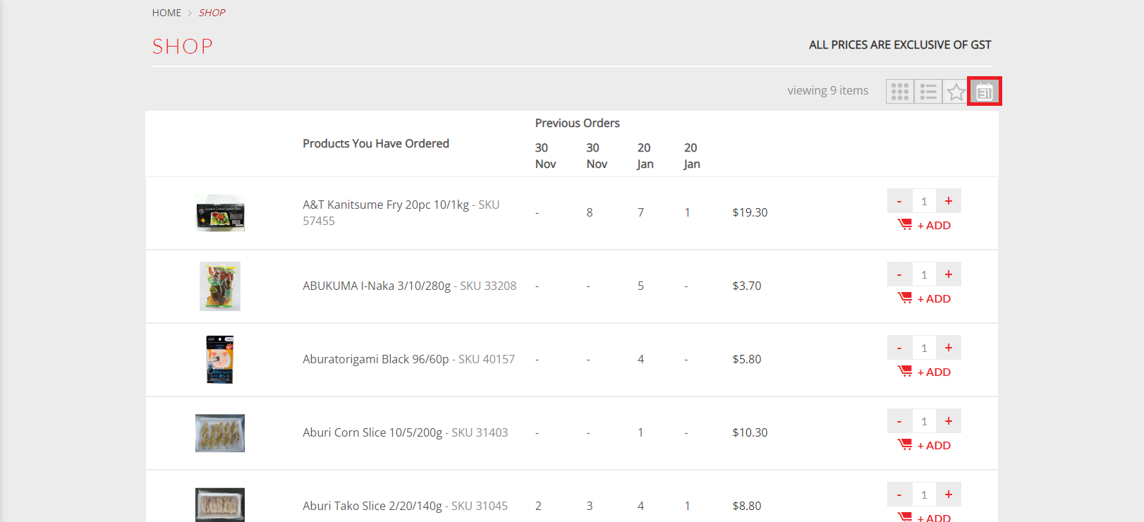Viewport: 1144px width, 522px height.
Task: Add Aburi Corn Slice to cart
Action: pos(924,445)
